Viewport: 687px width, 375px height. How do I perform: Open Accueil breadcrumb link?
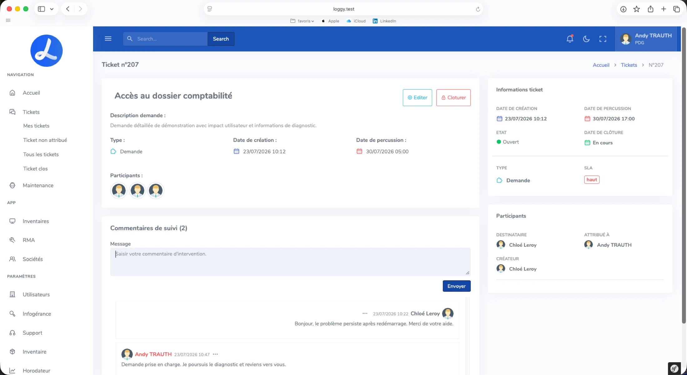click(x=601, y=65)
